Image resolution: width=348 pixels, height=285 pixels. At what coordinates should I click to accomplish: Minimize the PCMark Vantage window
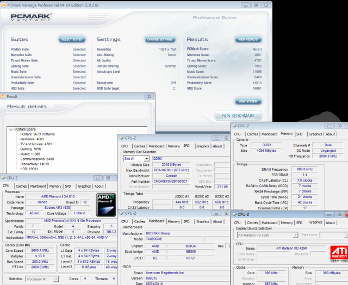pyautogui.click(x=245, y=5)
